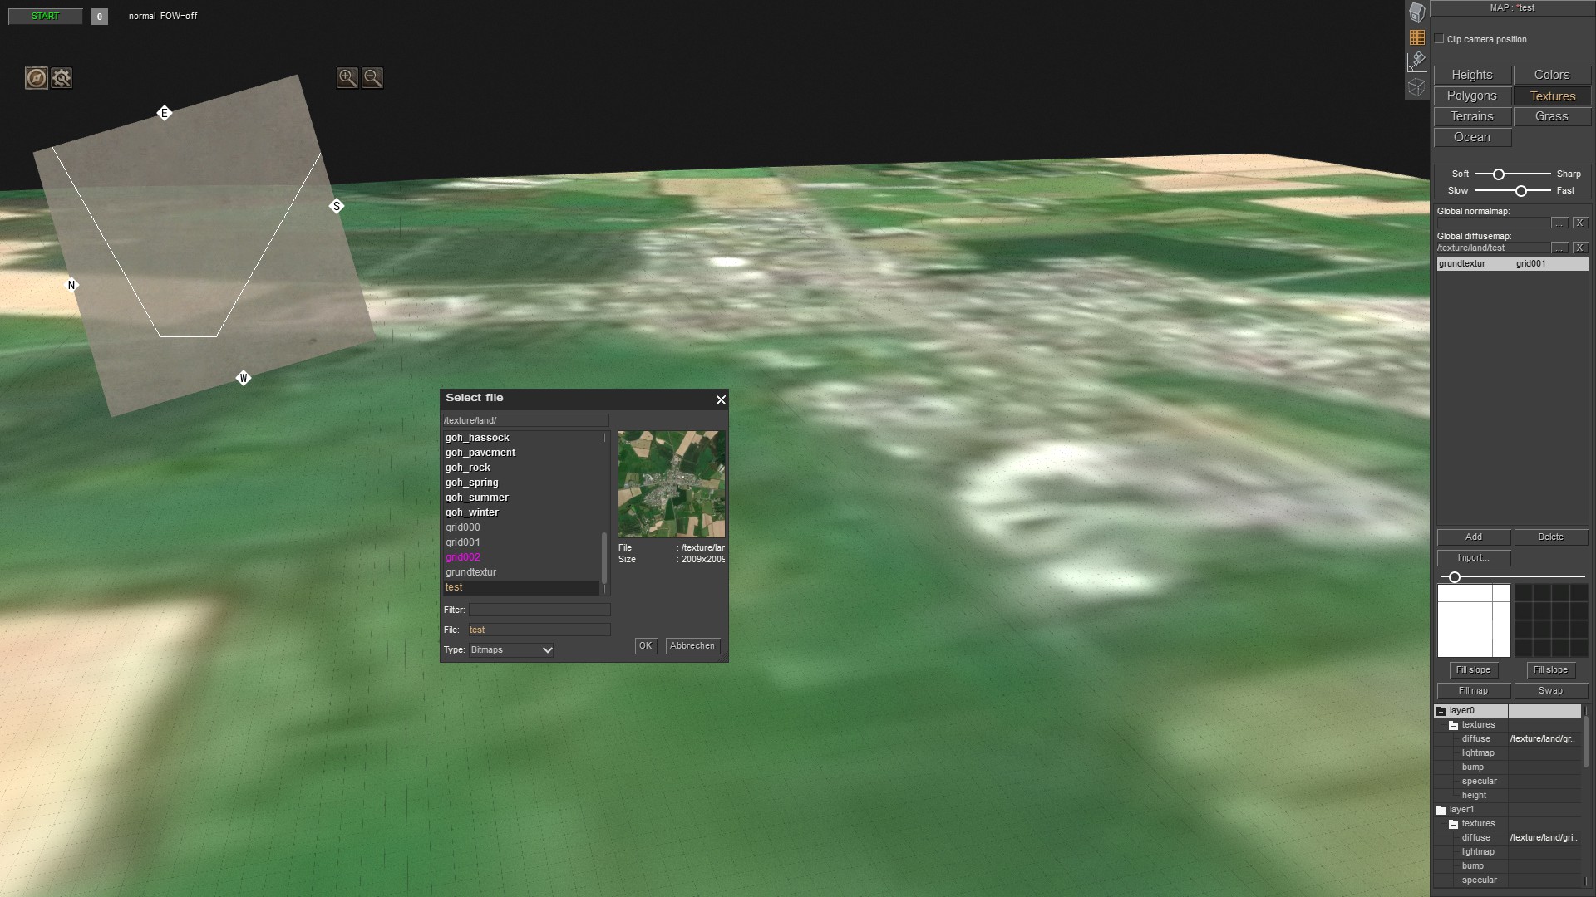Click the Fill map button
Screen dimensions: 1596x897
(1473, 691)
